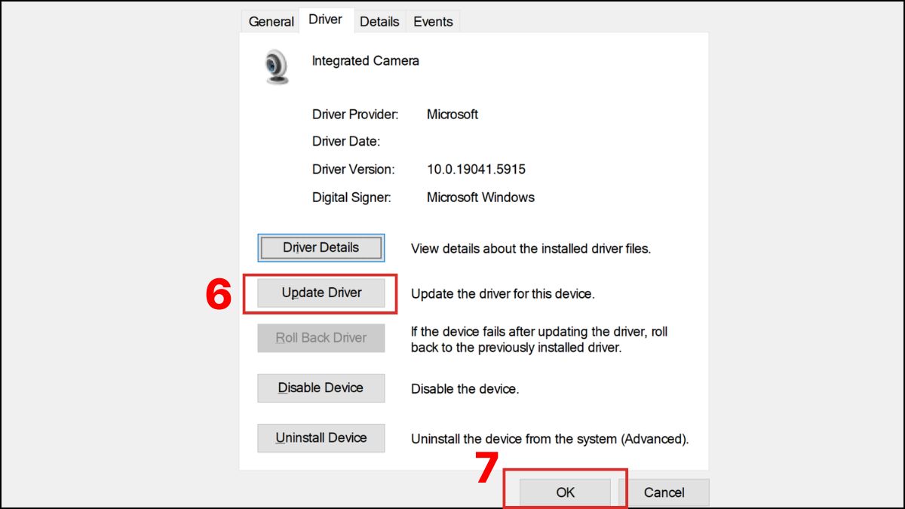905x509 pixels.
Task: Click the Roll Back Driver button
Action: 321,338
